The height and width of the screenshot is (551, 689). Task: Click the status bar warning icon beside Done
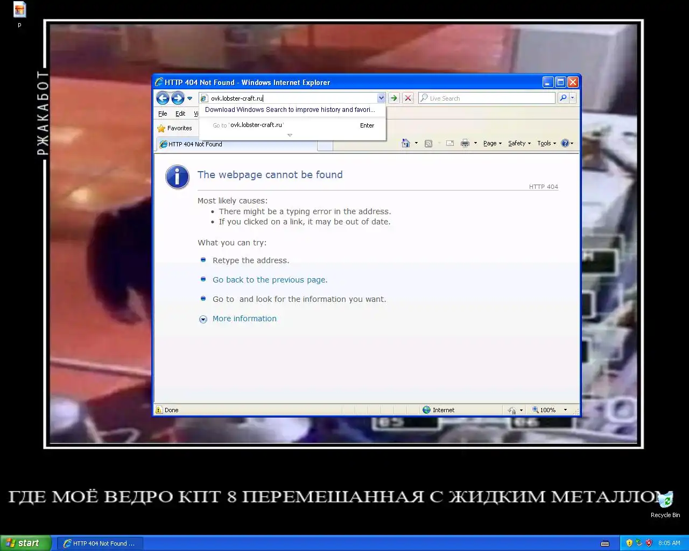coord(159,410)
